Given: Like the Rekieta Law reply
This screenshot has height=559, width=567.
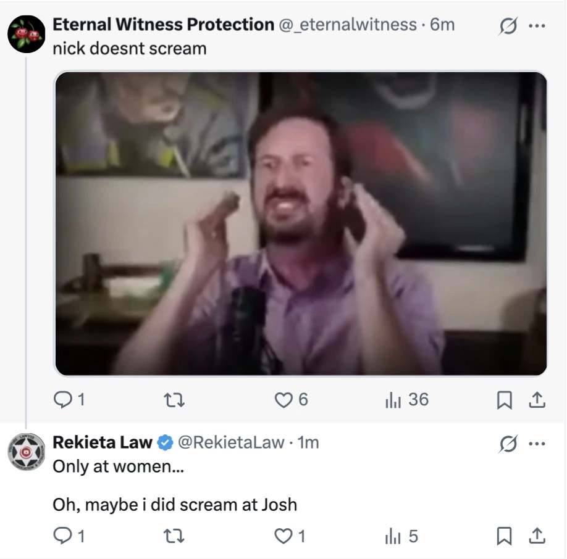Looking at the screenshot, I should 290,536.
